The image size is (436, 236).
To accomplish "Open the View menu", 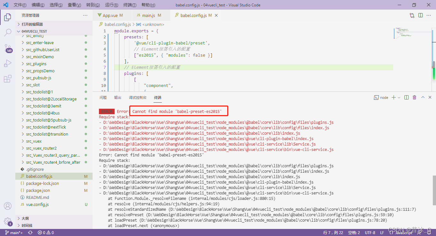I will [x=74, y=5].
